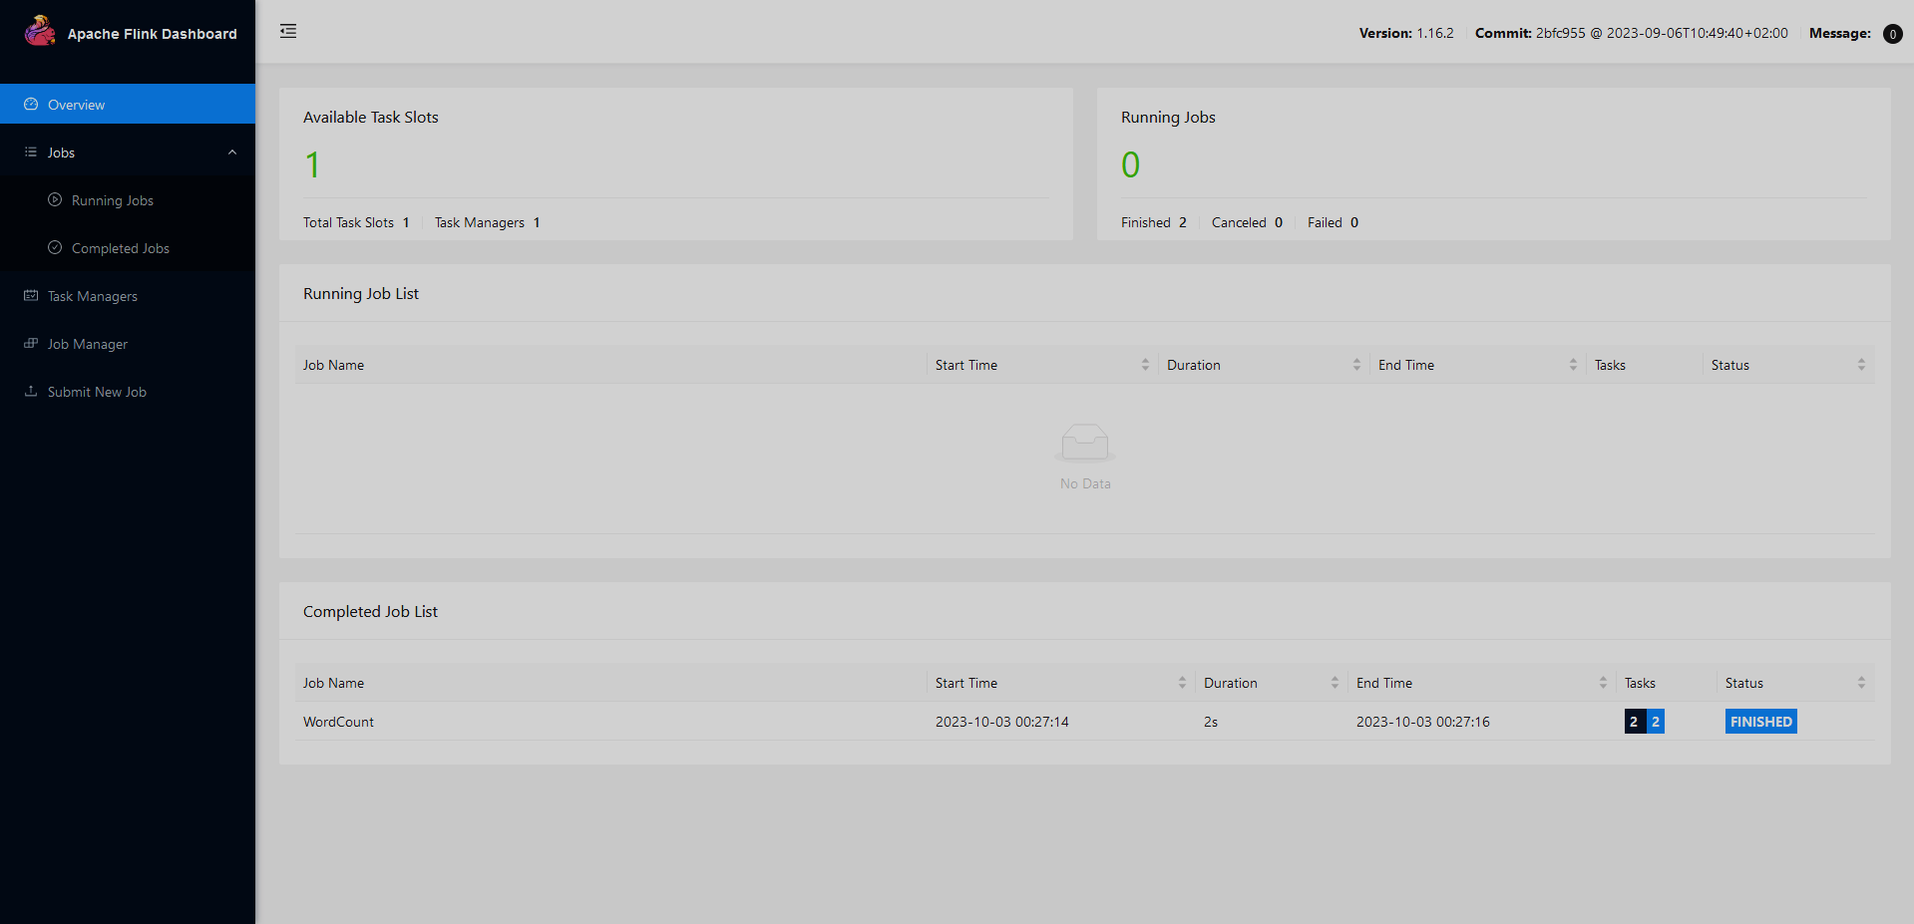The width and height of the screenshot is (1914, 924).
Task: Click the No Data empty inbox icon
Action: 1085,443
